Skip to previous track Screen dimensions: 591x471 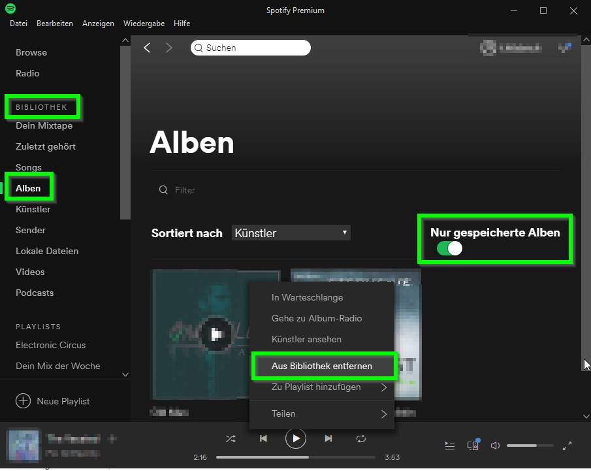click(263, 438)
